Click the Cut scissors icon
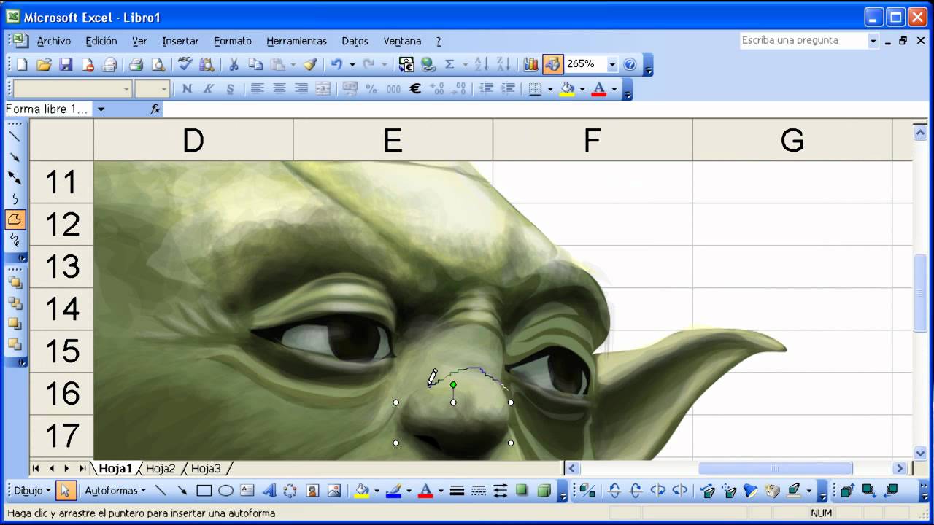This screenshot has width=934, height=525. [x=233, y=64]
